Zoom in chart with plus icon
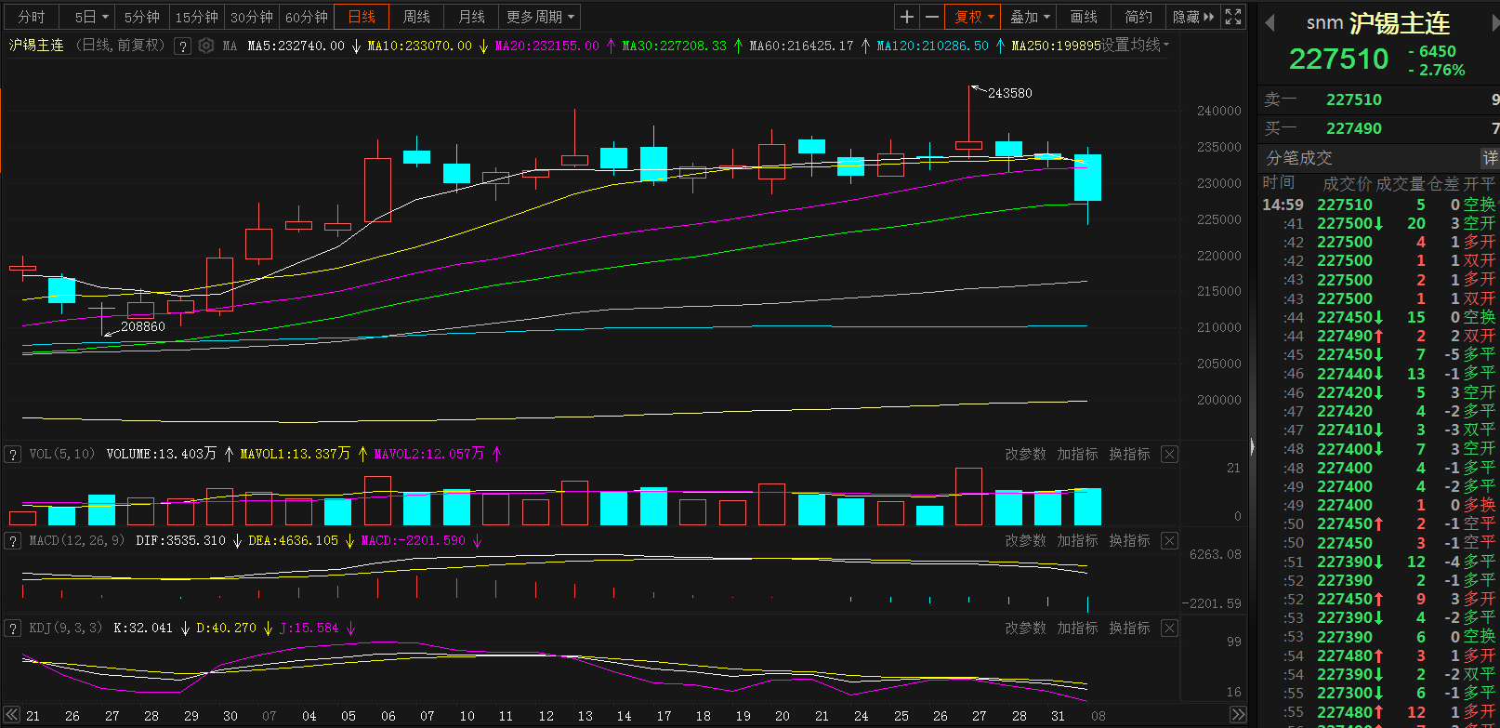The width and height of the screenshot is (1500, 728). 907,17
